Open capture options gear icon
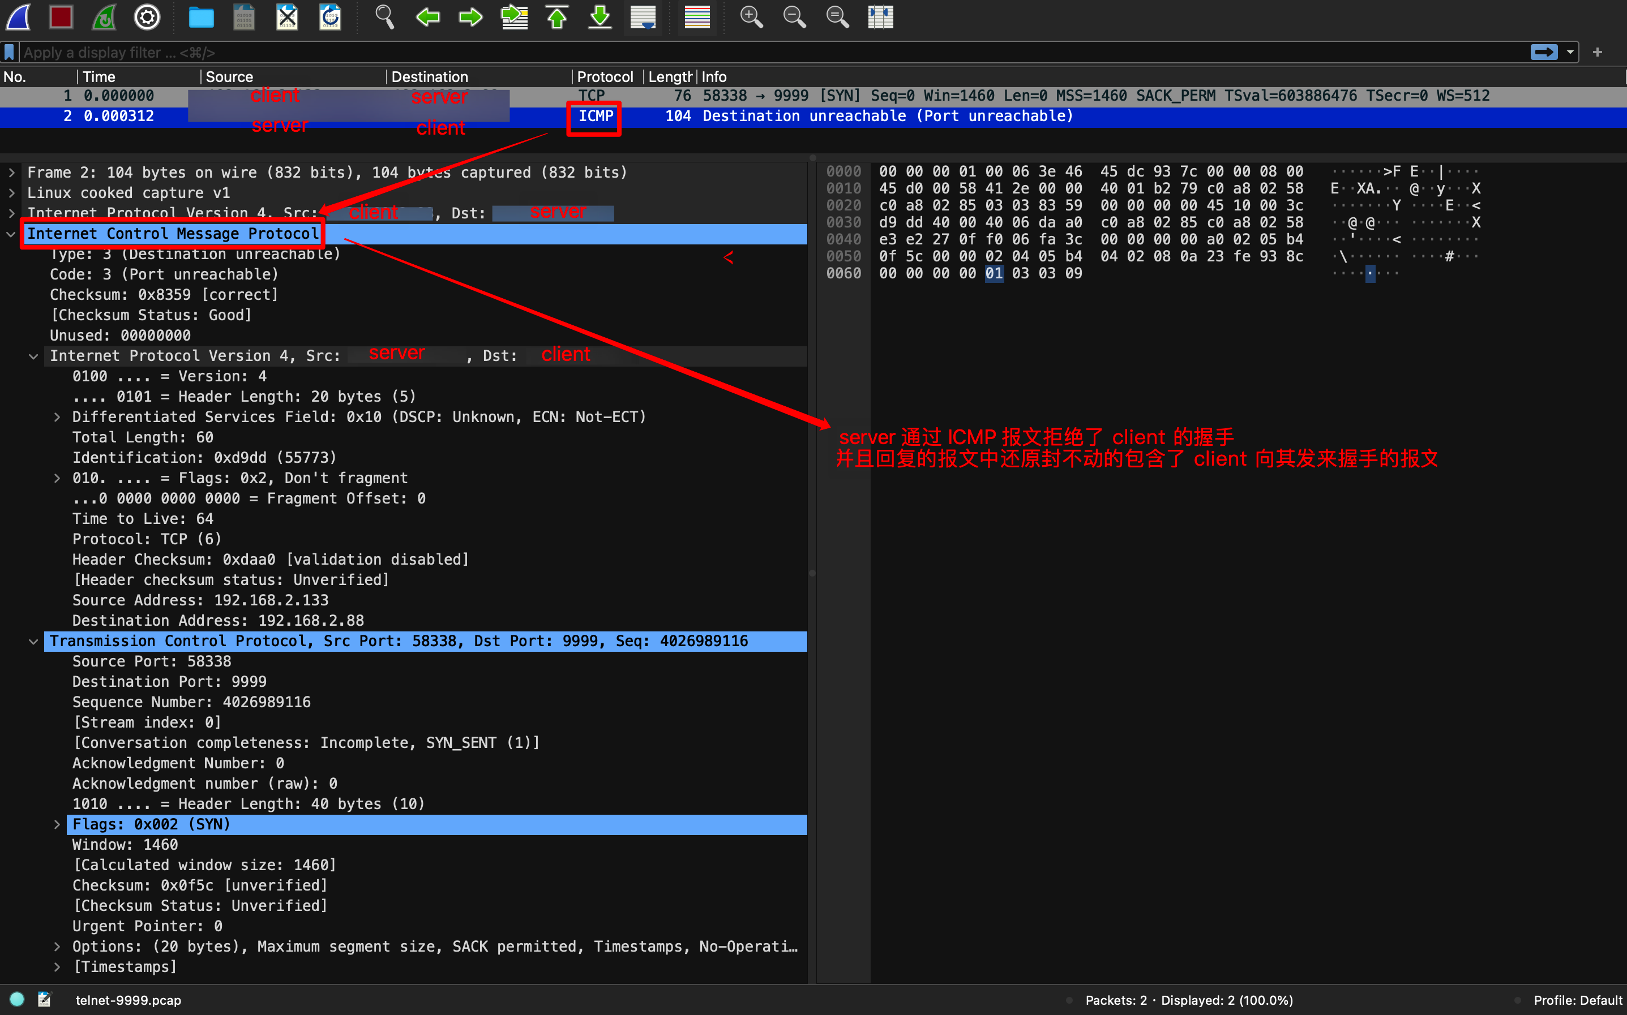The image size is (1627, 1015). 147,17
